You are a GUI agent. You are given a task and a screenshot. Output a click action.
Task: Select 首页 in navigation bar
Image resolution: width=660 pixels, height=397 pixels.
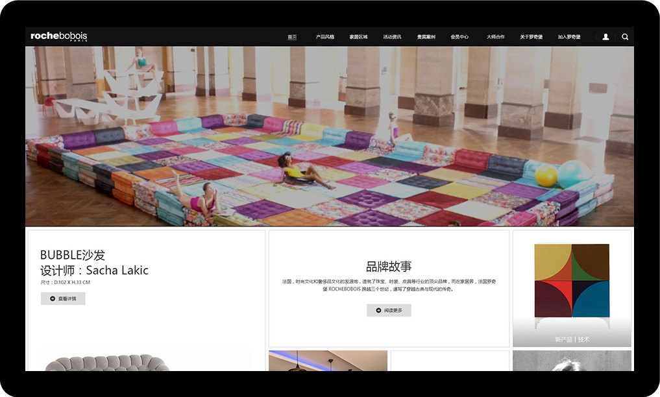pyautogui.click(x=292, y=37)
